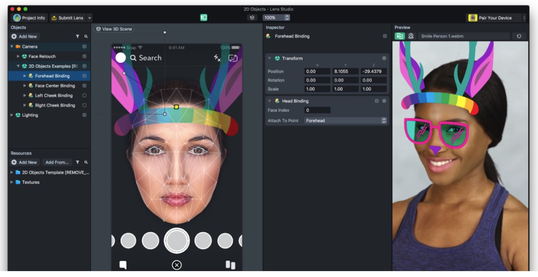The image size is (538, 277).
Task: Filter the Resources panel list
Action: click(x=77, y=162)
